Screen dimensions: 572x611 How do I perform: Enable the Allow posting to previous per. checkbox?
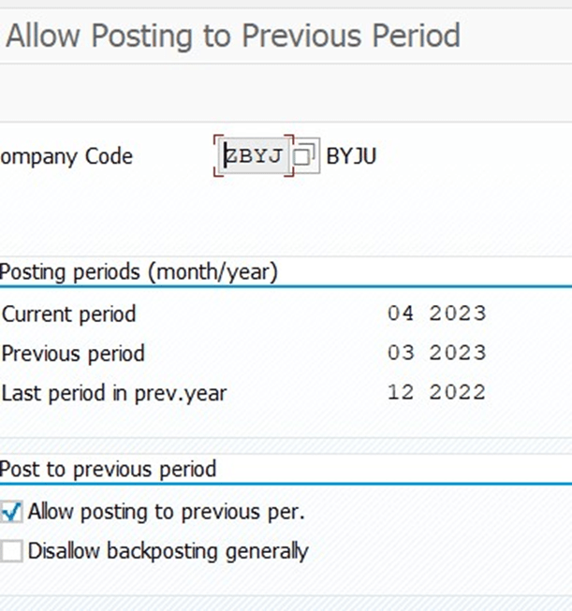click(12, 513)
